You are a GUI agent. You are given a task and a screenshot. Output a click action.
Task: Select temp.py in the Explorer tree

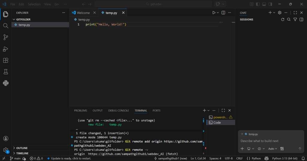point(24,25)
